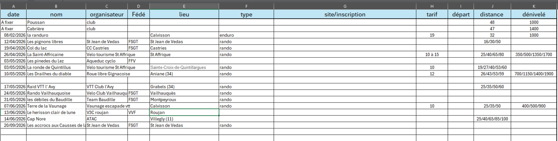Select the '10 à 15' tarif cell
Screen dimensions: 558x141
tap(432, 55)
